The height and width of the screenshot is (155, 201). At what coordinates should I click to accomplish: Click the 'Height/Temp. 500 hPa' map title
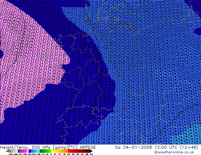point(25,147)
